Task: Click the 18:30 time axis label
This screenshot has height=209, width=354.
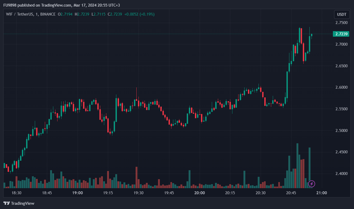Action: pos(17,193)
